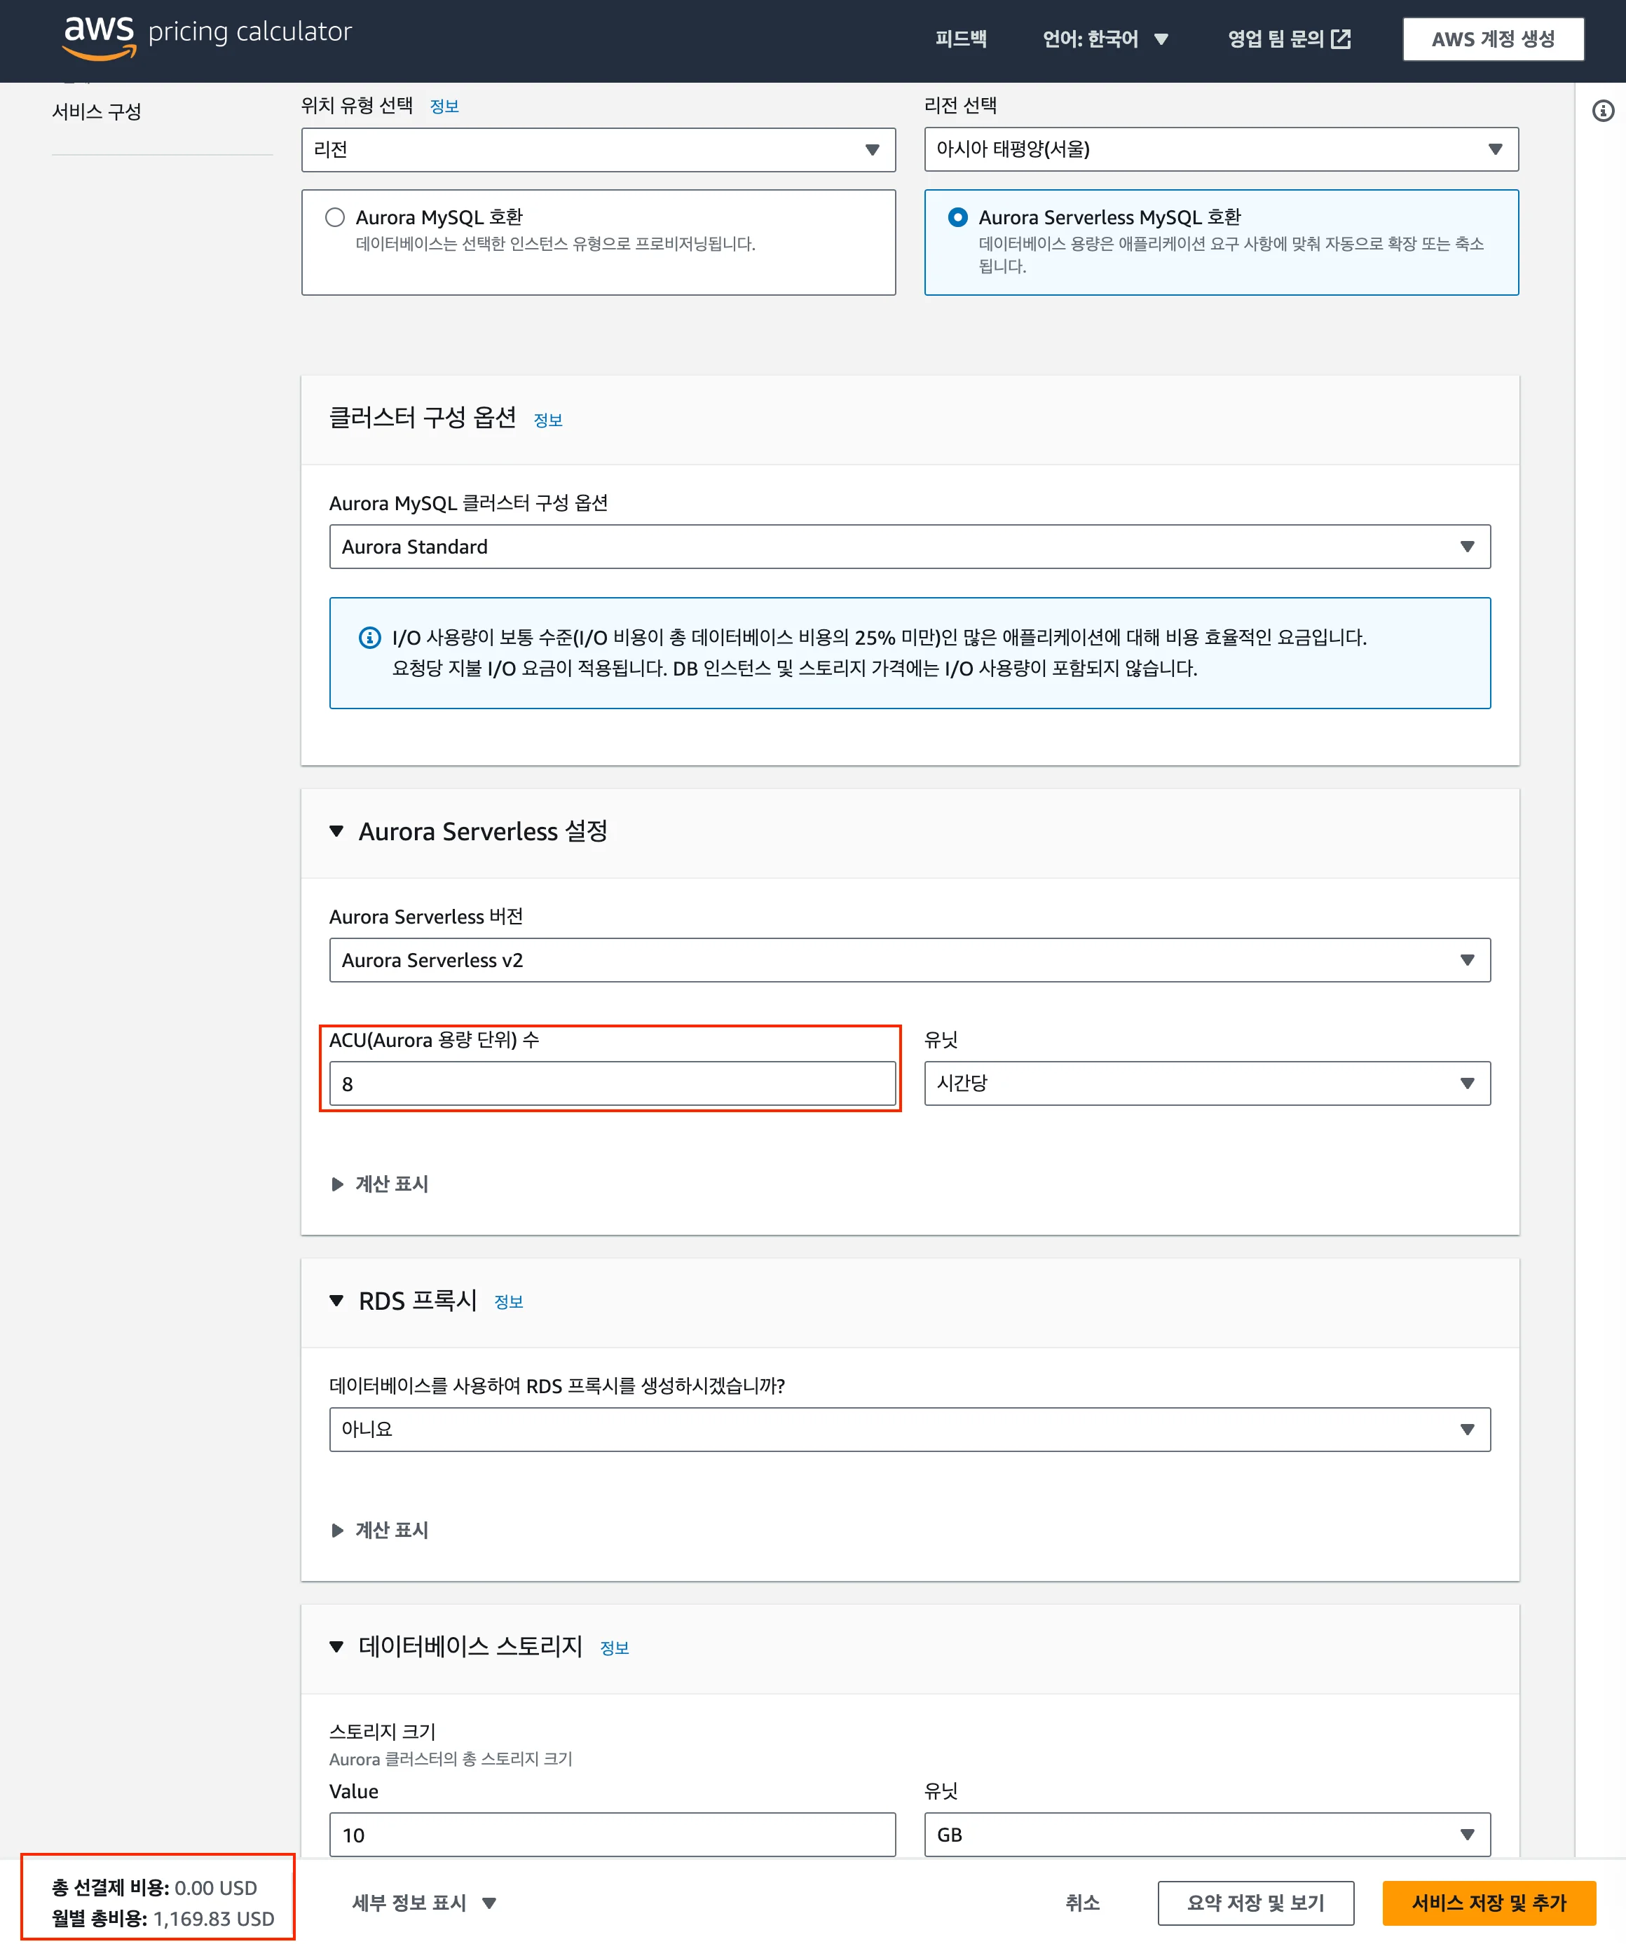Edit the ACU(Aurora 용량 단위) 수 input field
The image size is (1626, 1944).
(611, 1082)
